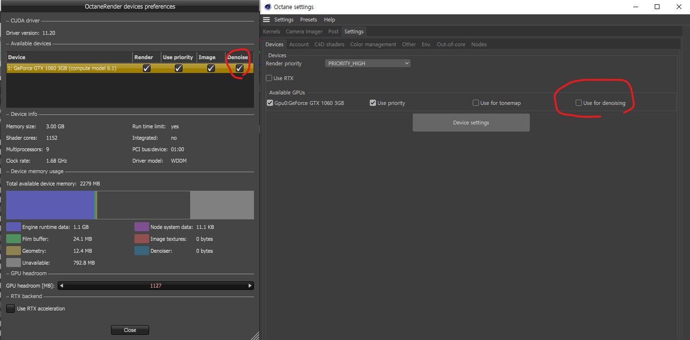Click the Node system data purple swatch
This screenshot has height=340, width=690.
pyautogui.click(x=142, y=227)
